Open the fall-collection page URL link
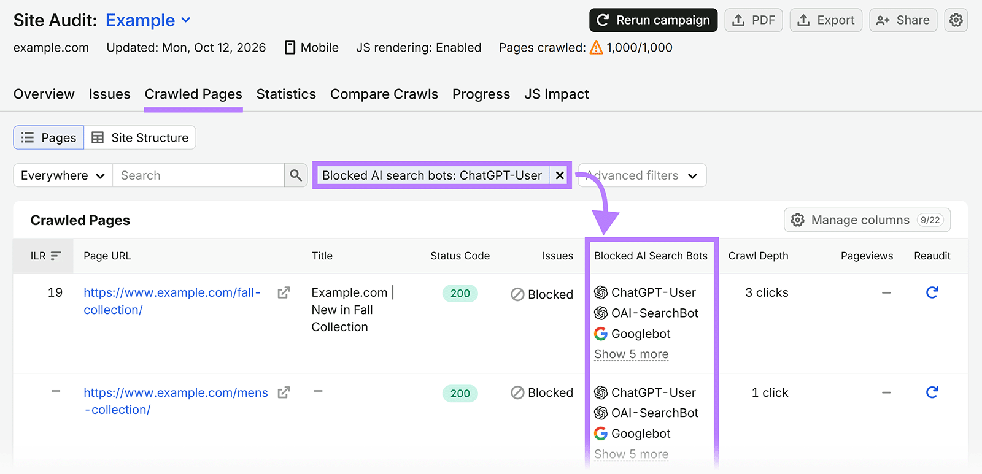The image size is (982, 474). [x=172, y=301]
